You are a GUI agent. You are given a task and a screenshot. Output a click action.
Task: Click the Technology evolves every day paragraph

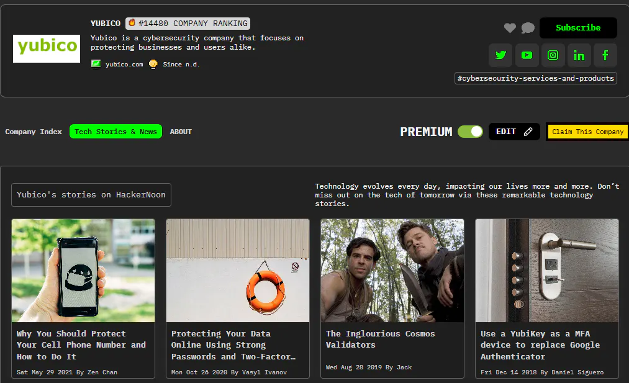(467, 195)
